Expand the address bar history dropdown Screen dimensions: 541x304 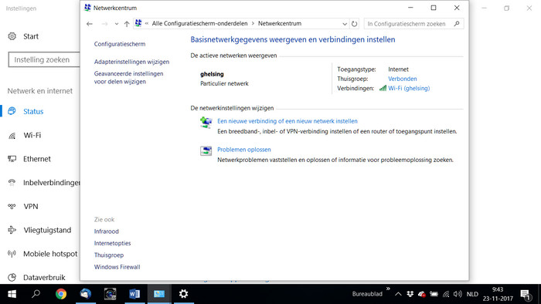345,24
